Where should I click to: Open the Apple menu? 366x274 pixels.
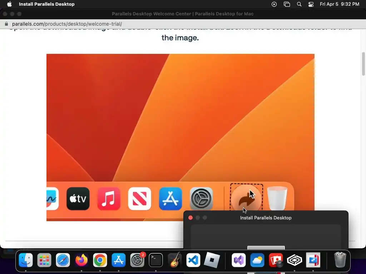(x=9, y=4)
